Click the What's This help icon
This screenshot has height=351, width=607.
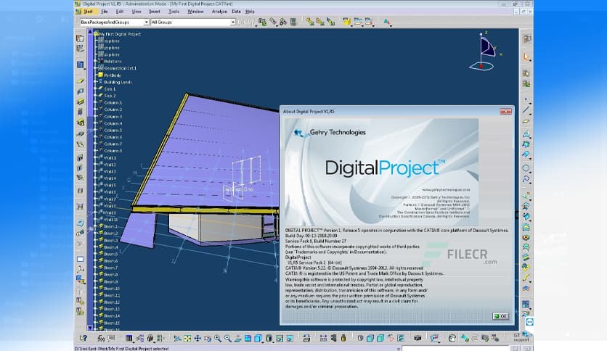[83, 338]
